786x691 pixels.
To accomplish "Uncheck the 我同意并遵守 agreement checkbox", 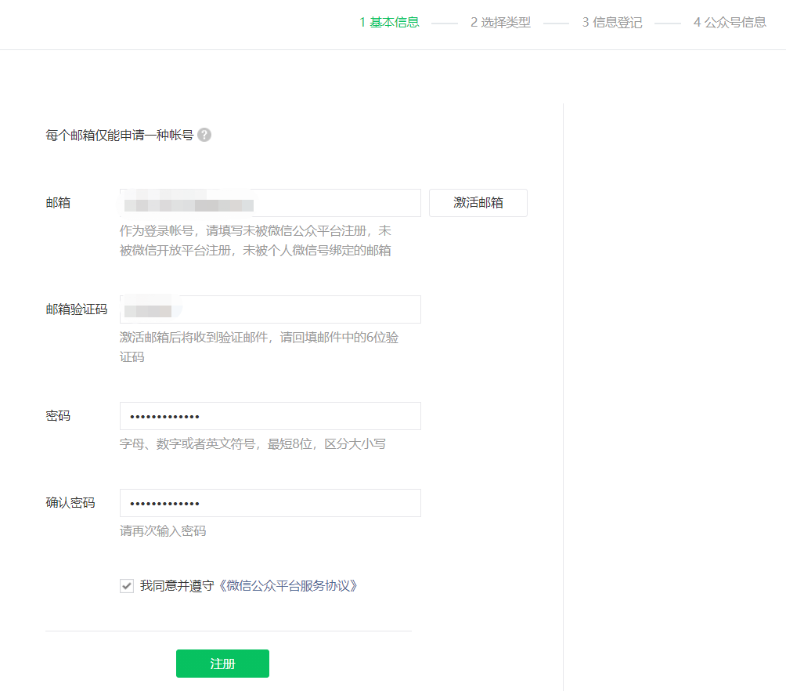I will coord(127,585).
